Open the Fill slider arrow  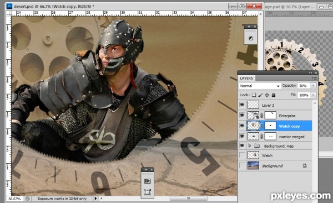click(x=313, y=95)
